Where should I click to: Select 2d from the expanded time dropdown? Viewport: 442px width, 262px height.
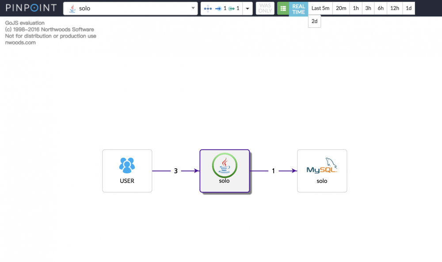point(314,21)
